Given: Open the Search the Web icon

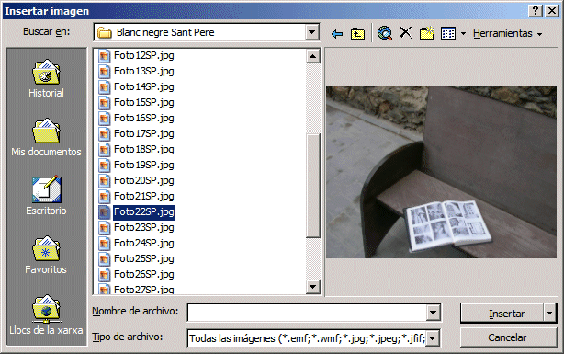Looking at the screenshot, I should tap(385, 33).
